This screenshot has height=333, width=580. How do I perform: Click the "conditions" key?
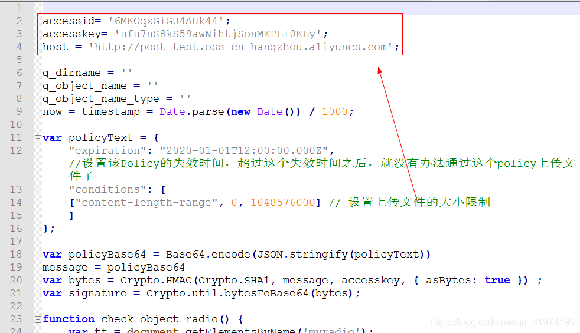[x=107, y=189]
